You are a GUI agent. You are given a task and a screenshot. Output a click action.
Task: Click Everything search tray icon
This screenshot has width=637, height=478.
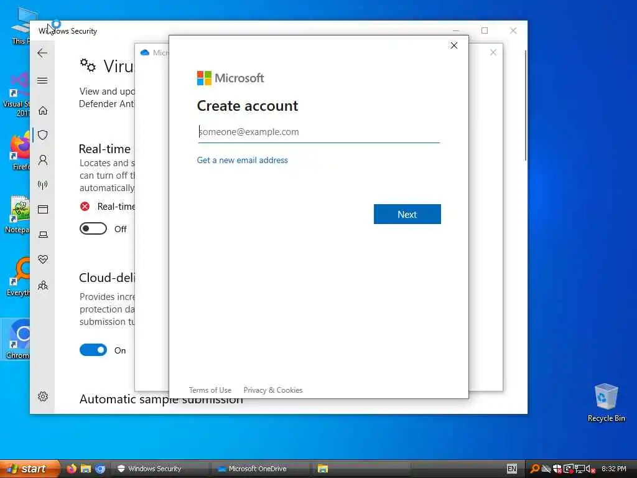535,469
